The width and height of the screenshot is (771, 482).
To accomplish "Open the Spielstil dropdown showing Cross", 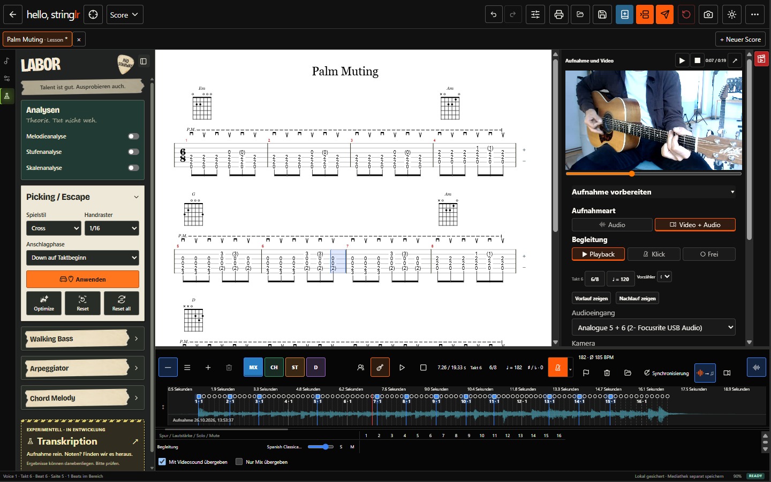I will 54,228.
